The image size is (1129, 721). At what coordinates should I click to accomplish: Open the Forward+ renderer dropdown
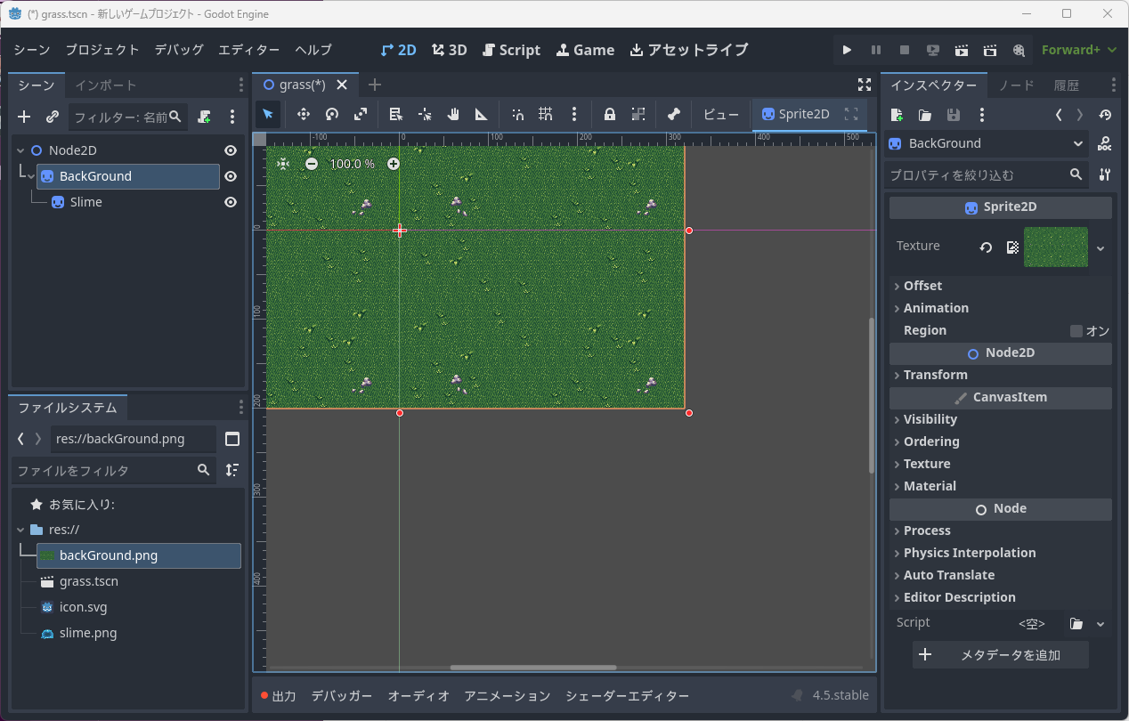1079,51
